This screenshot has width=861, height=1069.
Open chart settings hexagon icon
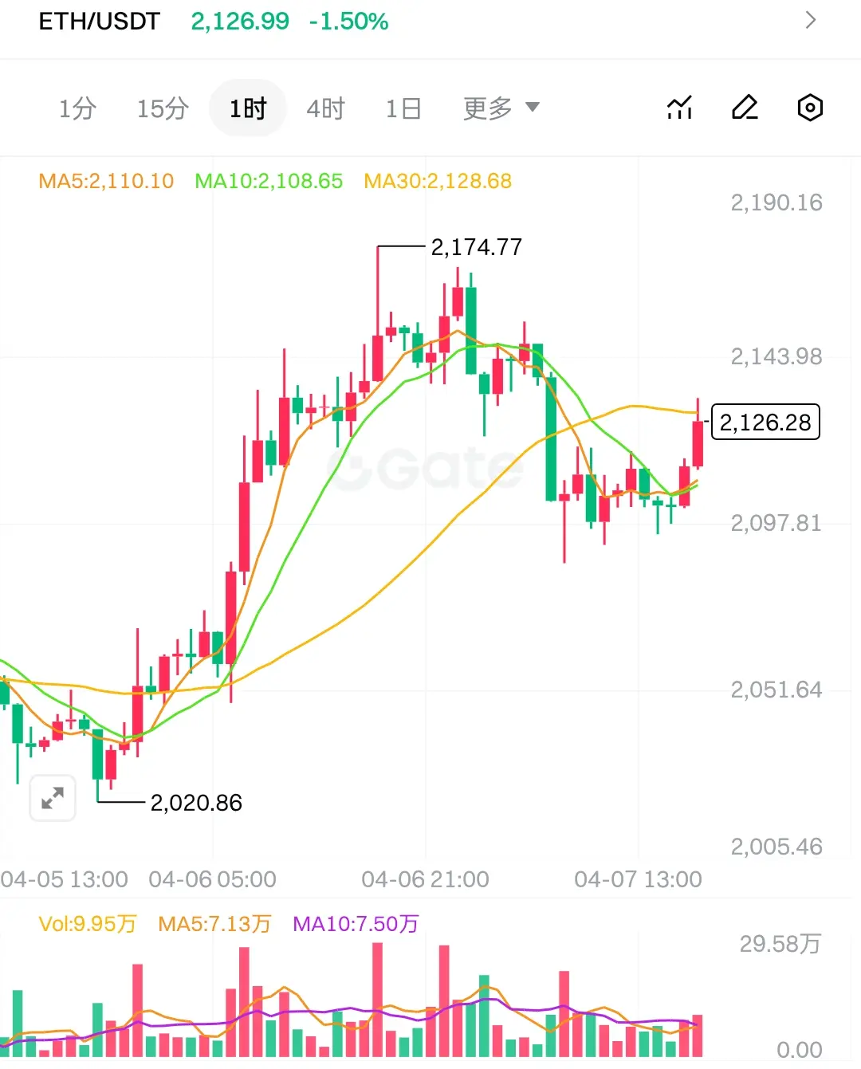click(810, 108)
